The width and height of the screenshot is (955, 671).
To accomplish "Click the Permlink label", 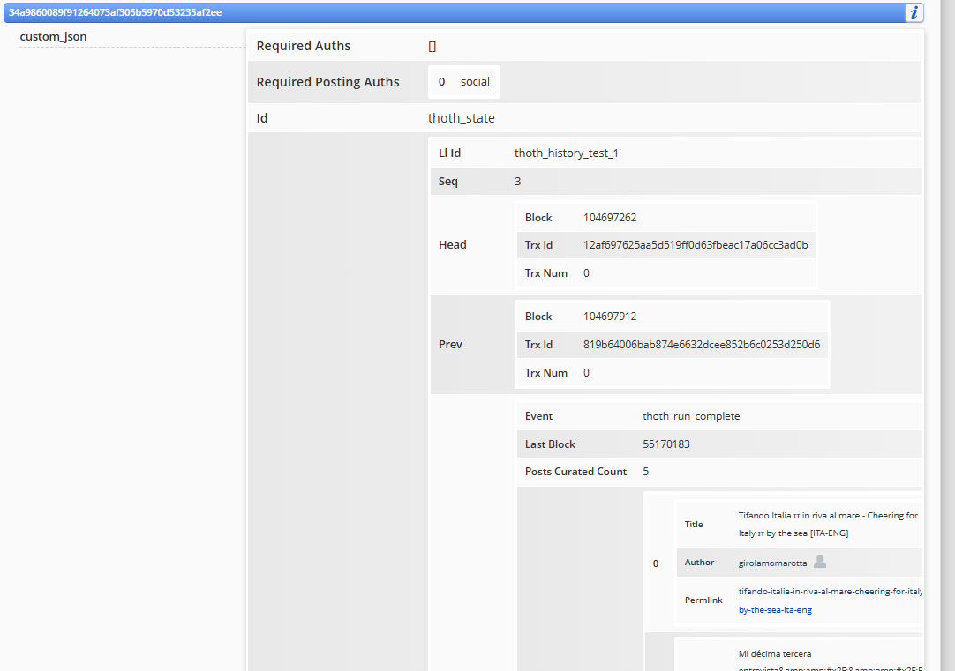I will pos(703,600).
